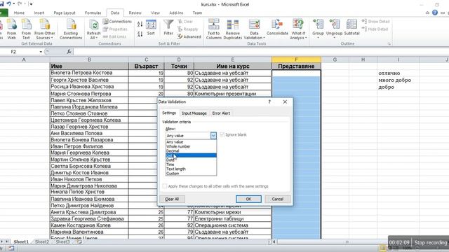The image size is (449, 252).
Task: Click the dialog help question mark
Action: [269, 101]
